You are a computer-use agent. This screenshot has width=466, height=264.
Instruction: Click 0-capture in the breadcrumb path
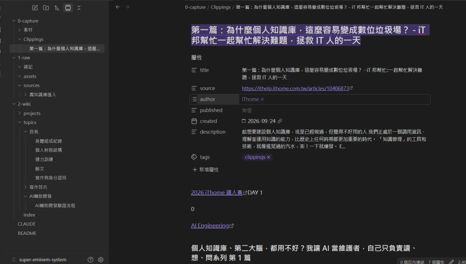195,7
